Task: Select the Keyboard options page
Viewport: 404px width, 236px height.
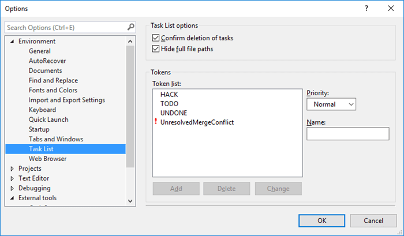Action: click(x=42, y=110)
